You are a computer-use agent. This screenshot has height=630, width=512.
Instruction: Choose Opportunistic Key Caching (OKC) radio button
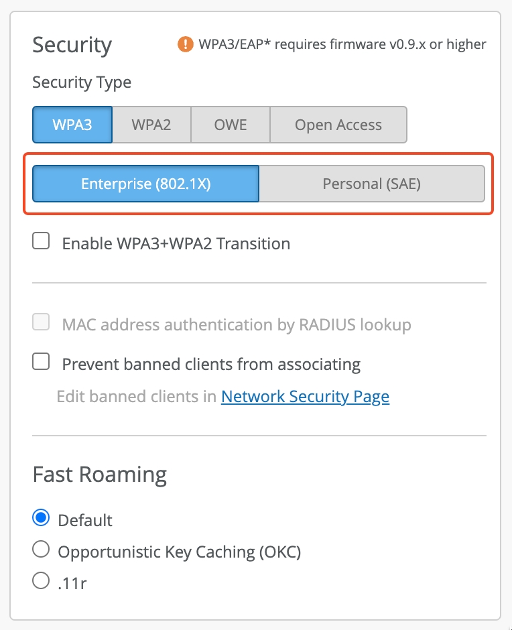tap(41, 550)
